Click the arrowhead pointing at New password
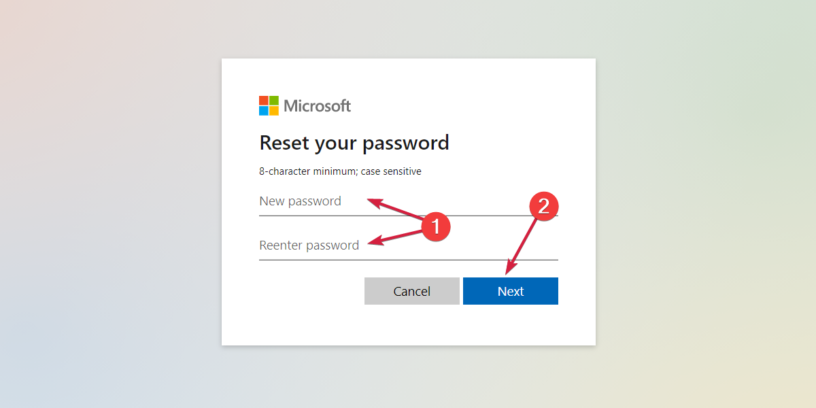The height and width of the screenshot is (408, 816). (x=372, y=201)
